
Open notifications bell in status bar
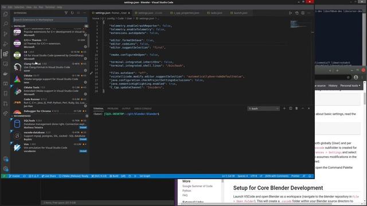pyautogui.click(x=310, y=176)
